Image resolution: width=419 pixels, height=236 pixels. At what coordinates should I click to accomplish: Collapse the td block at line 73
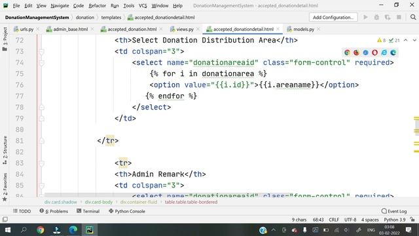click(42, 51)
